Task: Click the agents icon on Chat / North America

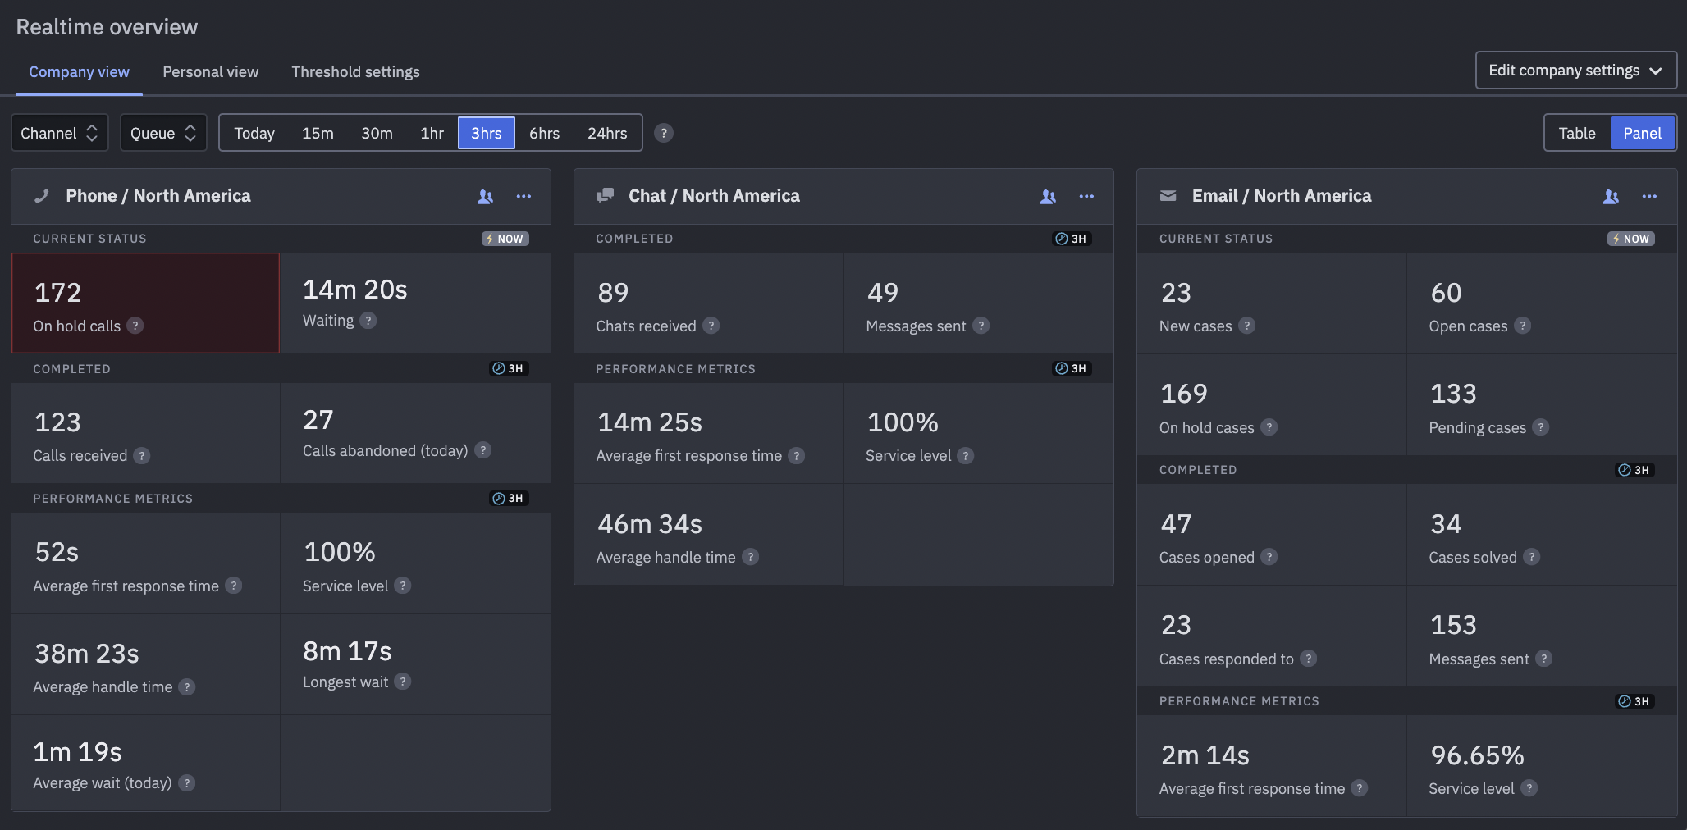Action: [x=1048, y=197]
